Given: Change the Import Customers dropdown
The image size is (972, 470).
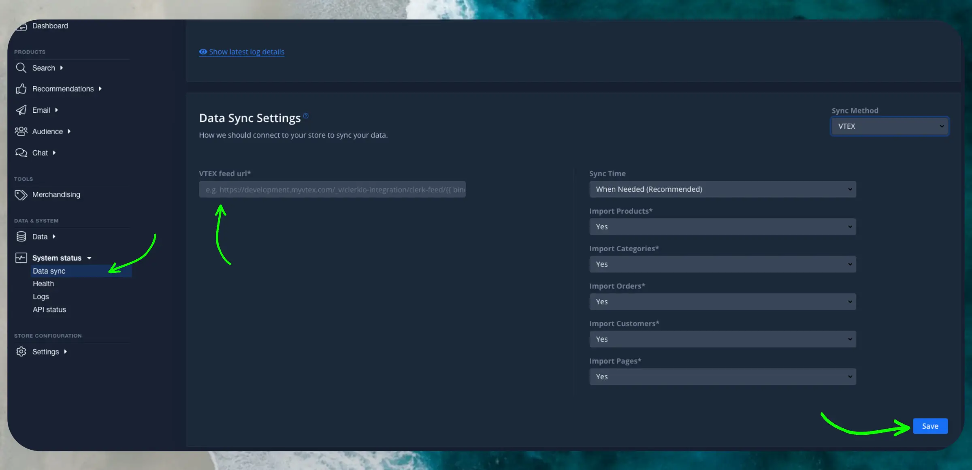Looking at the screenshot, I should 723,339.
